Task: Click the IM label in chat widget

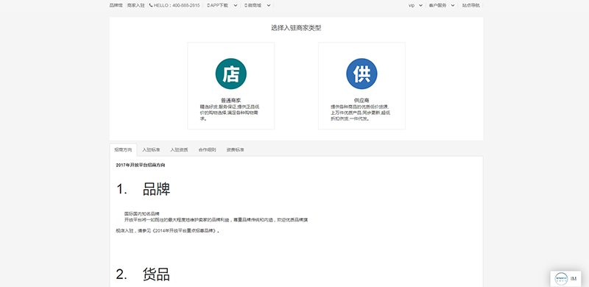Action: (574, 278)
